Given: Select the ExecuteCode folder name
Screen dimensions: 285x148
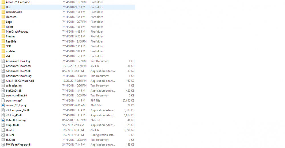Looking at the screenshot, I should point(14,12).
